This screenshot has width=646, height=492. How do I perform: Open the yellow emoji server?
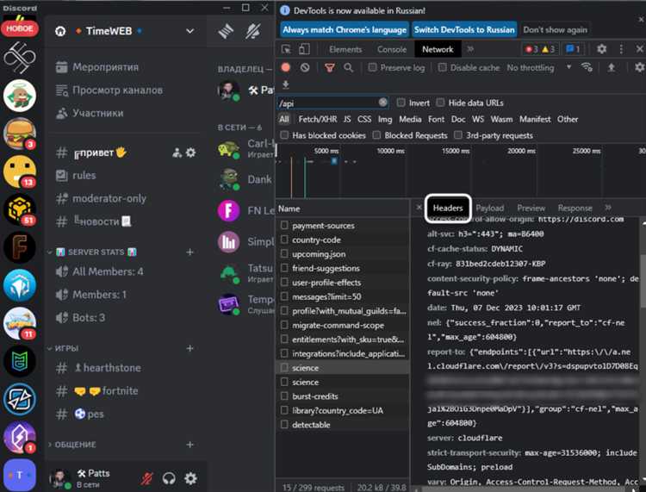click(x=19, y=171)
